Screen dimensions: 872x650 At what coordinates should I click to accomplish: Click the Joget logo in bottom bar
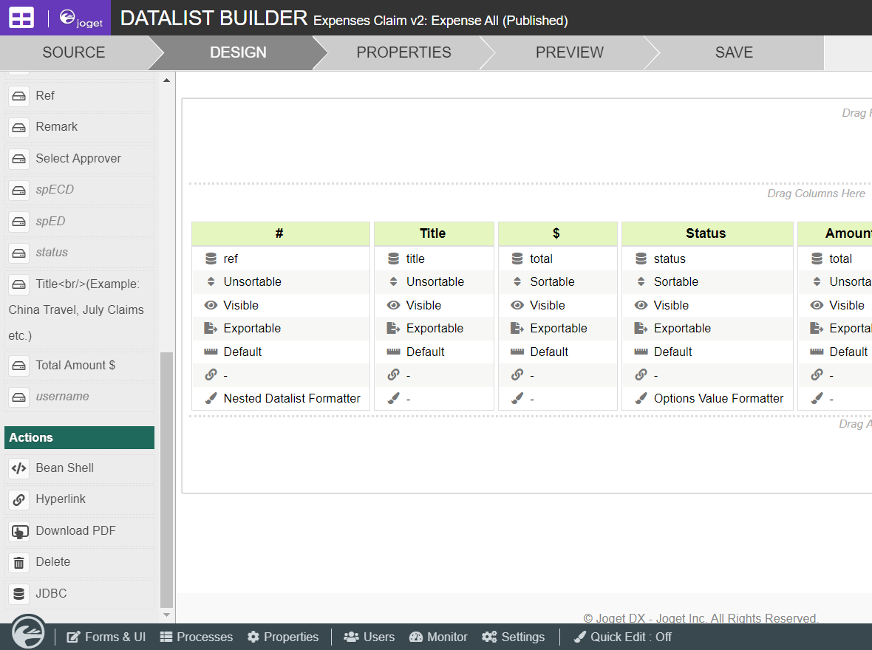point(29,633)
